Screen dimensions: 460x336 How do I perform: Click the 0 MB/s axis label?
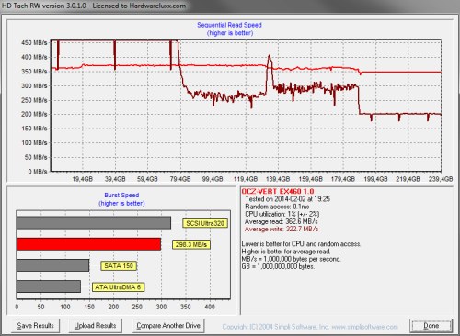(x=38, y=172)
